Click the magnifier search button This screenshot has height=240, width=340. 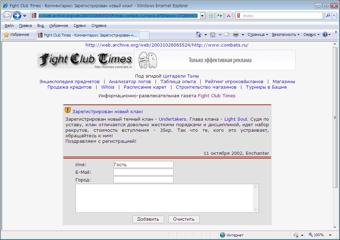coord(328,16)
